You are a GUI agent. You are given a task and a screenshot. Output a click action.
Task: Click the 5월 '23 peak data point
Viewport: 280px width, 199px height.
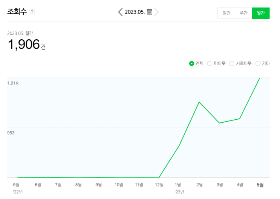pos(260,78)
